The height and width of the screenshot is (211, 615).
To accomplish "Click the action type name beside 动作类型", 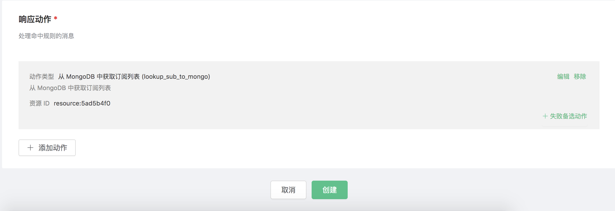I will click(99, 77).
